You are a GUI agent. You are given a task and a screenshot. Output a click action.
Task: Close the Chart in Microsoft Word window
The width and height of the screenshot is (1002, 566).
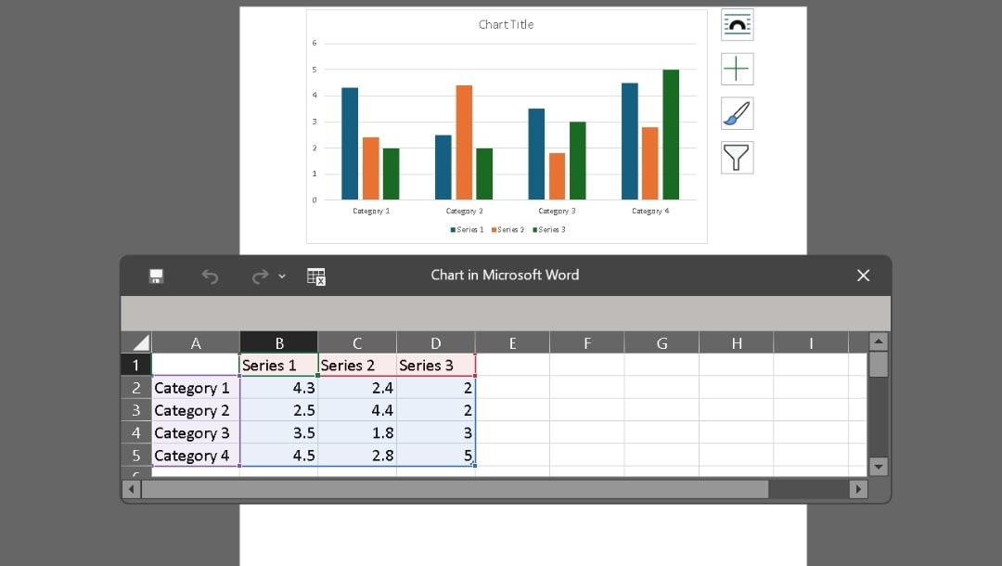click(x=863, y=275)
